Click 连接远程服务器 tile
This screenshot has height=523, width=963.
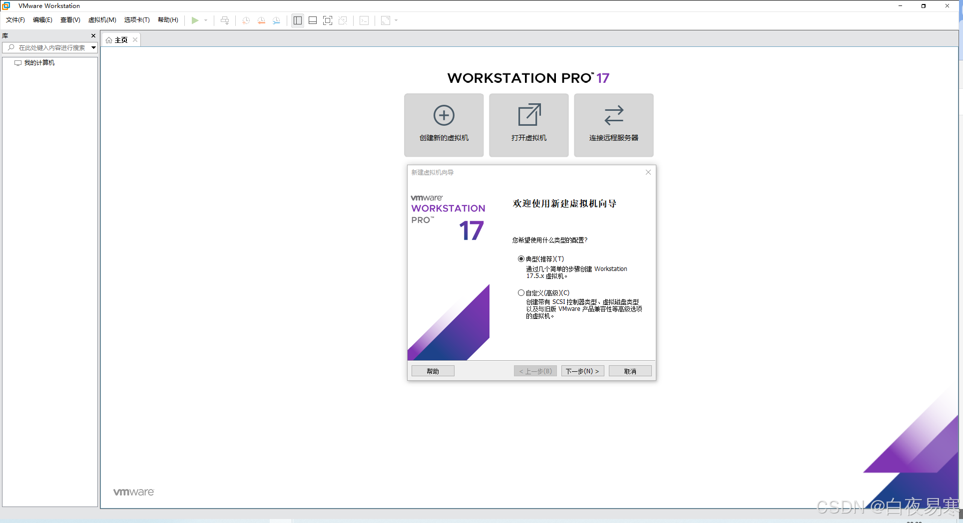(614, 125)
